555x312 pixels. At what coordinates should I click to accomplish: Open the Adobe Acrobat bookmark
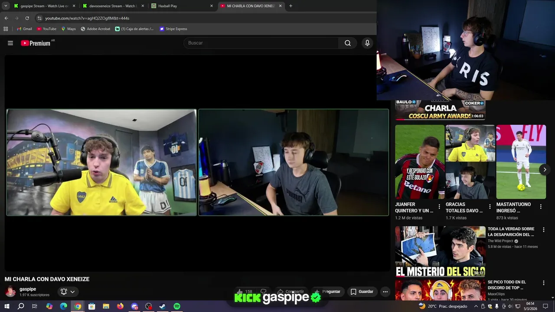pos(95,29)
